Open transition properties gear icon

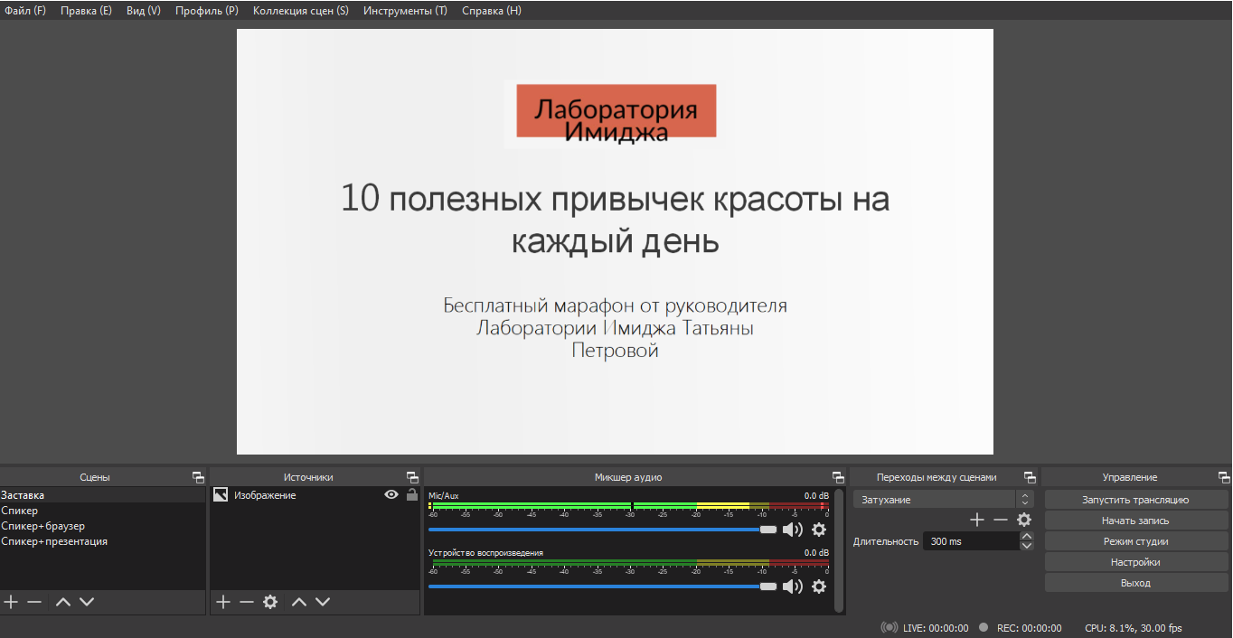click(x=1024, y=520)
